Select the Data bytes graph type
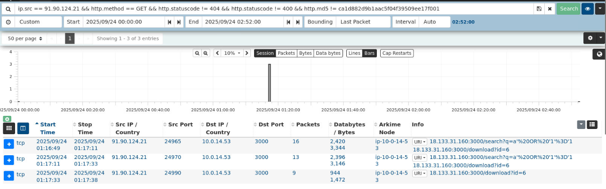Screen dimensions: 606x189 [x=328, y=53]
